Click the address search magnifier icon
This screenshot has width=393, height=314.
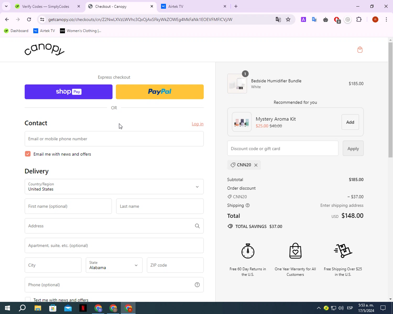[197, 226]
